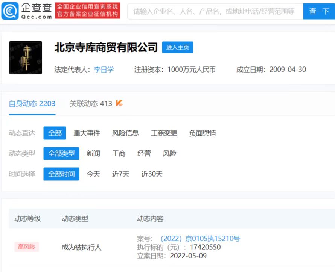
Task: Click the 高风险 risk level tag
Action: 27,247
